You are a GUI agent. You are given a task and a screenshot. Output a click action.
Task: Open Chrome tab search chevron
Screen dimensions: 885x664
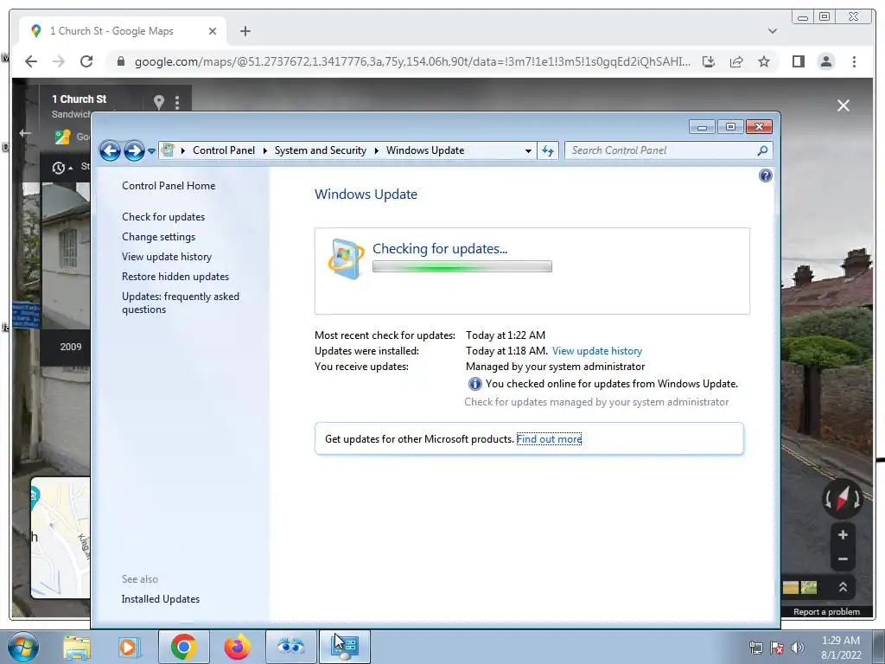(x=772, y=31)
